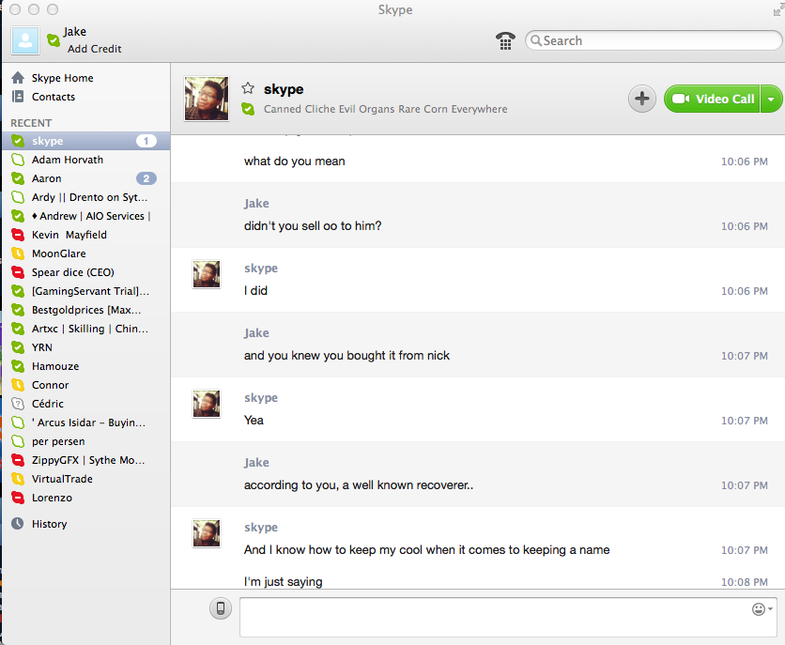The image size is (785, 645).
Task: Click in the Search field
Action: [653, 40]
